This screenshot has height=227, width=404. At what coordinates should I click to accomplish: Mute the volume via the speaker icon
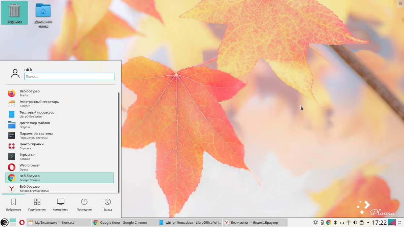coord(355,222)
